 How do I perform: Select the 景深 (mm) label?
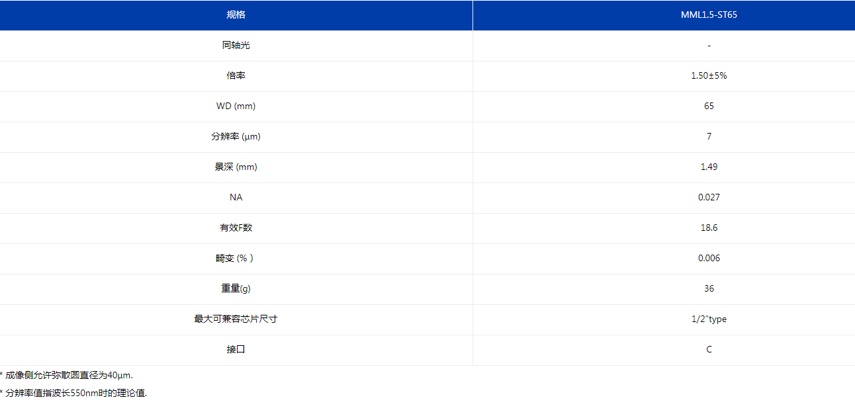(x=236, y=167)
